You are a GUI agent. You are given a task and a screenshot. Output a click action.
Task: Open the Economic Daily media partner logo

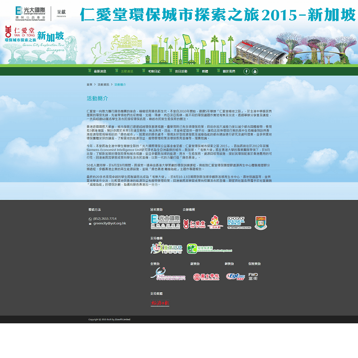click(x=160, y=303)
